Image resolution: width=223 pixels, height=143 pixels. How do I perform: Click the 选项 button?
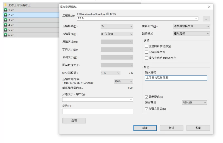pyautogui.click(x=74, y=121)
